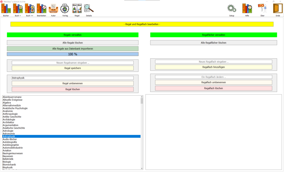
Task: Focus the Neuen Regalnamen eingeben field
Action: 73,63
